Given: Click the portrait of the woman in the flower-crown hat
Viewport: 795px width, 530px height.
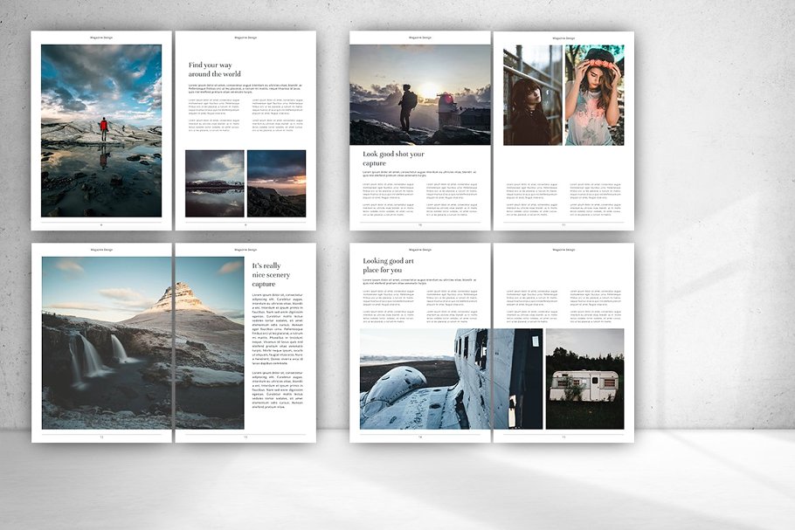Looking at the screenshot, I should click(594, 96).
